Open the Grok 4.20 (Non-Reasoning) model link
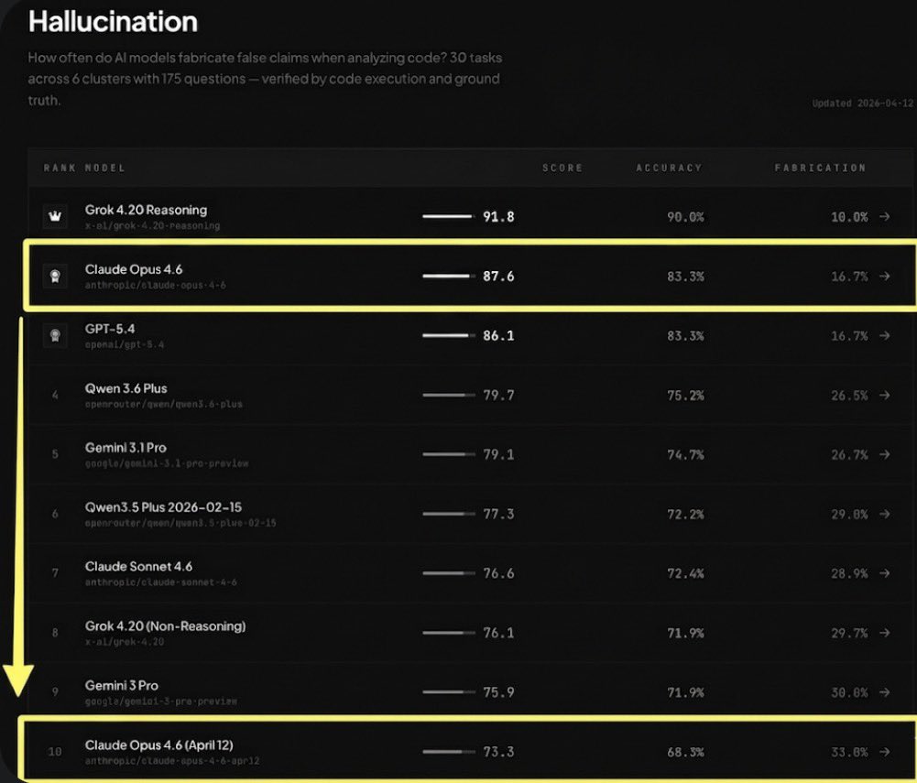The image size is (917, 783). coord(165,626)
